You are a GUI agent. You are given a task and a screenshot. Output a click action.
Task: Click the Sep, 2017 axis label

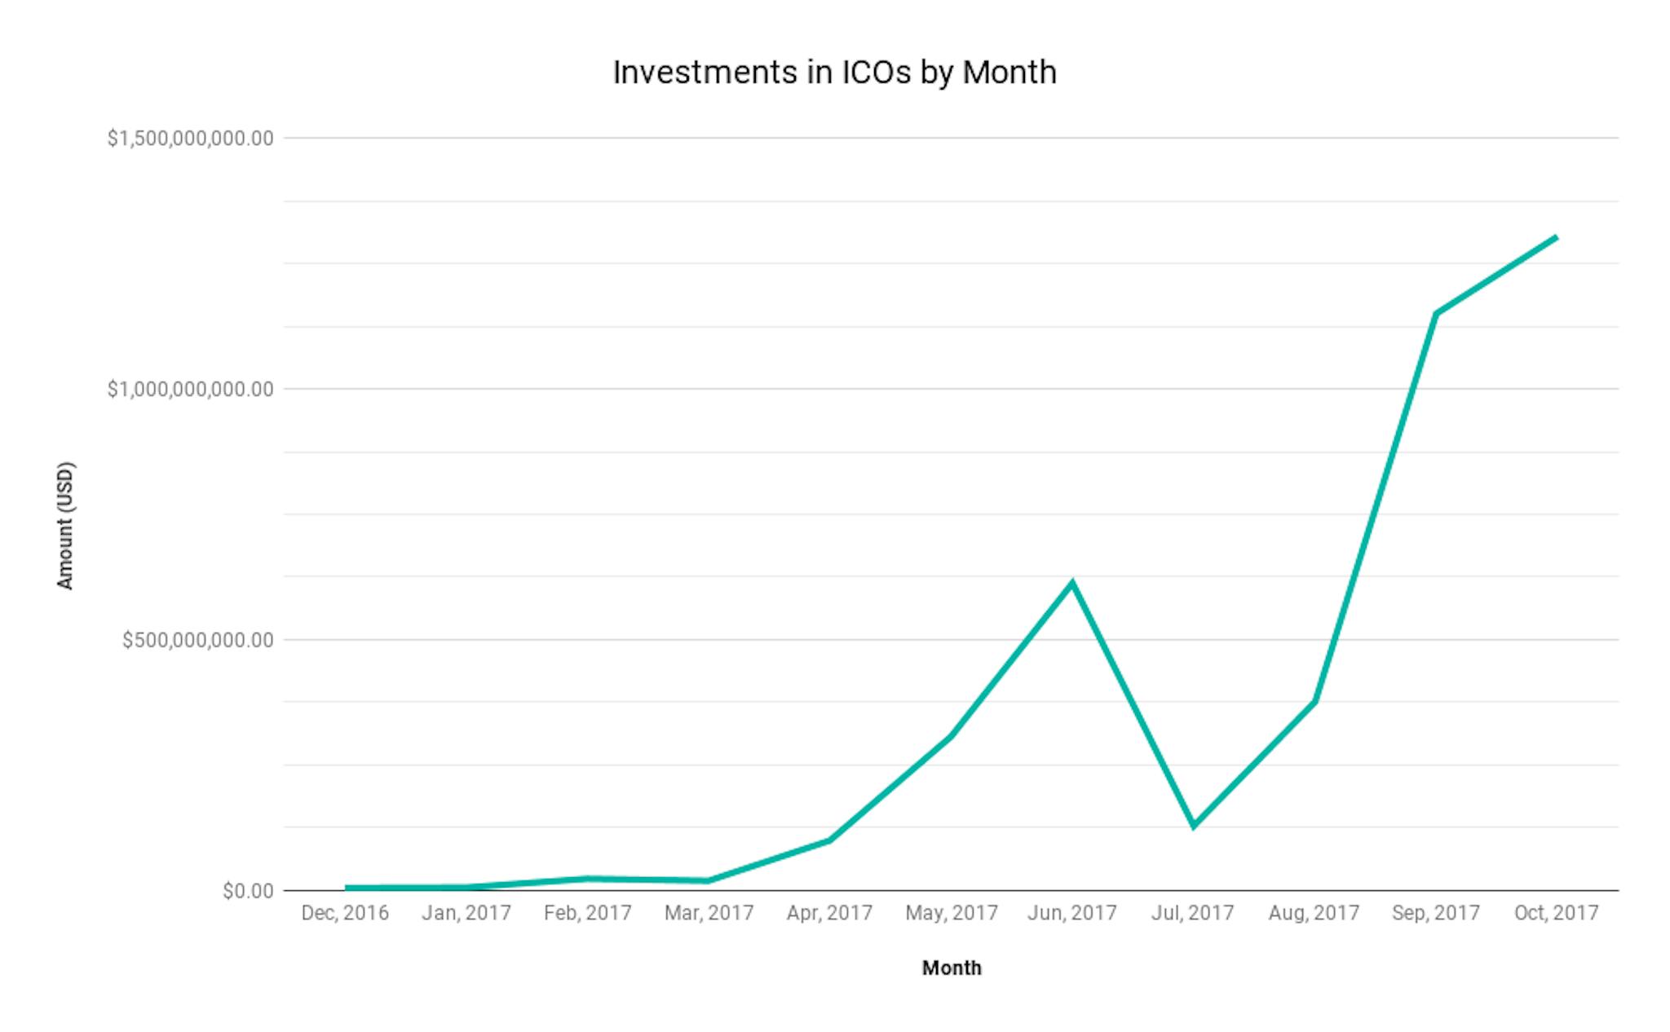1436,912
